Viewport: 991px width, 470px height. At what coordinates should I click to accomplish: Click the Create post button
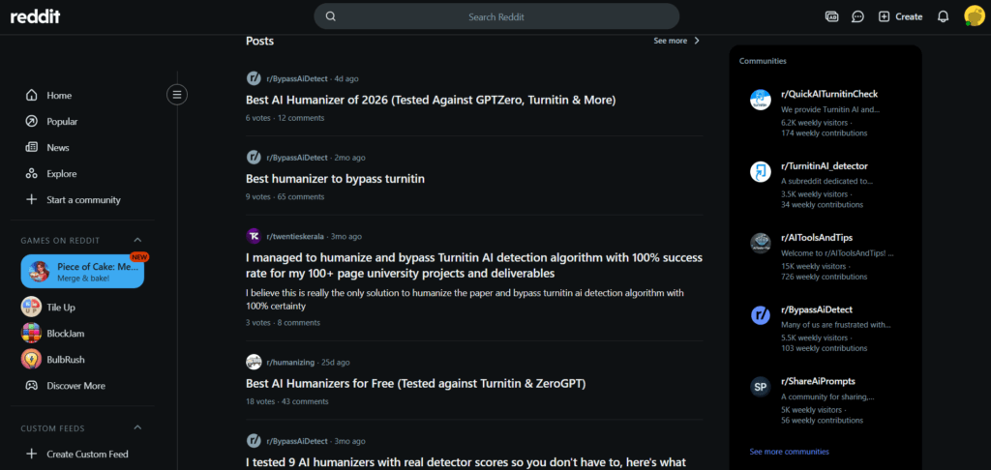tap(901, 17)
